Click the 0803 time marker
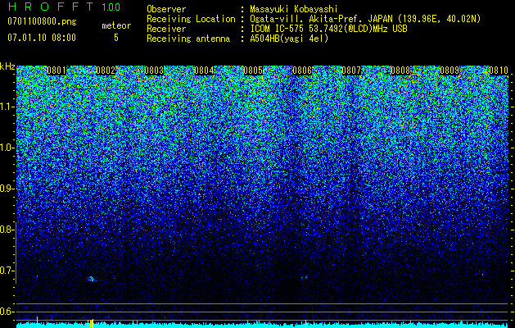 pyautogui.click(x=154, y=71)
